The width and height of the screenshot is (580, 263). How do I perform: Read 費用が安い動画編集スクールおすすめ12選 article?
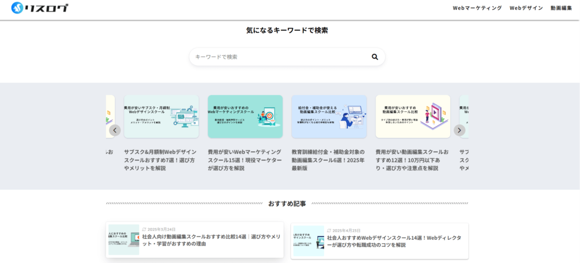coord(413,160)
